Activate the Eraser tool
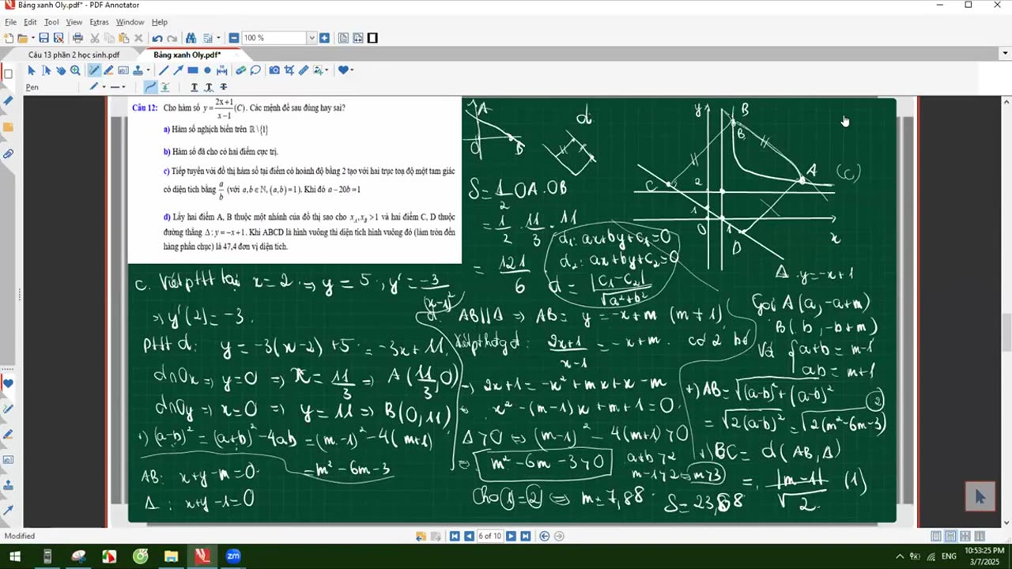 [241, 70]
